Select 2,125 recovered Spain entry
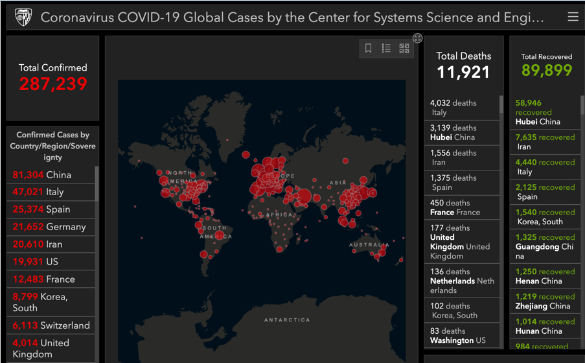This screenshot has width=585, height=363. coord(545,193)
